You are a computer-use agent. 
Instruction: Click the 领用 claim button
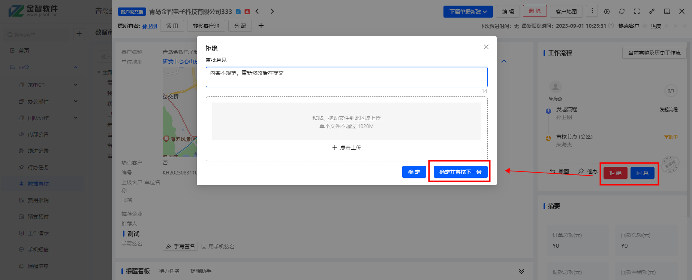172,26
